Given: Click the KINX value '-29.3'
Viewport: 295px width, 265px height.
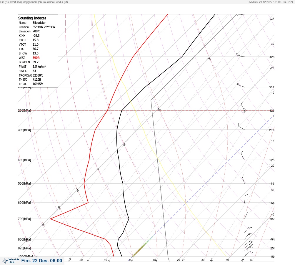Looking at the screenshot, I should click(36, 36).
